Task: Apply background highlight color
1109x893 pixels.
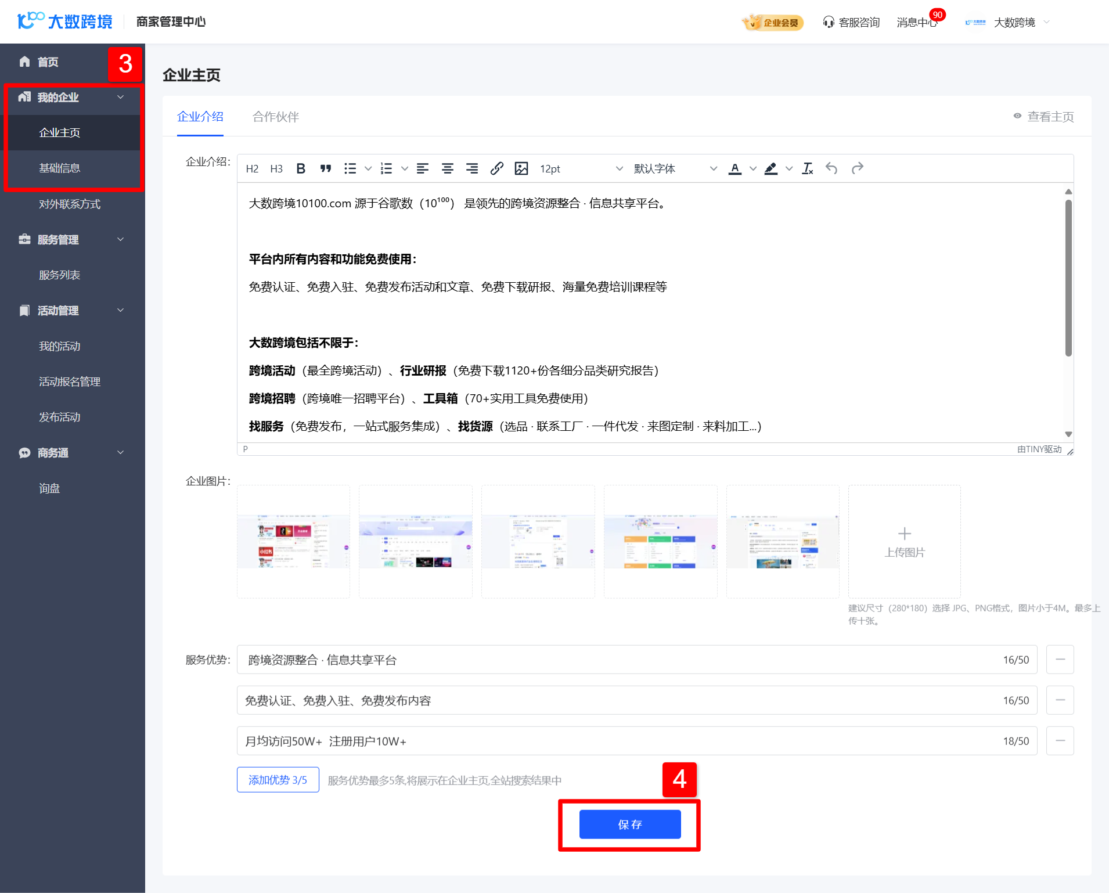Action: click(771, 169)
